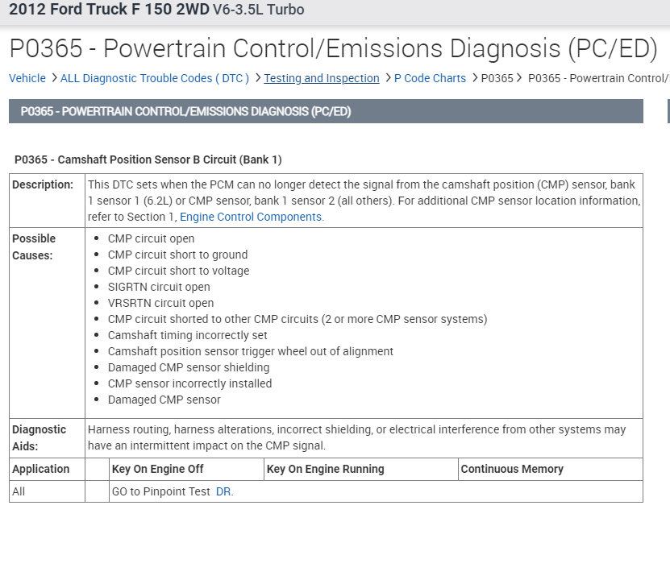Open the Engine Control Components link
Viewport: 670px width, 580px height.
click(x=252, y=217)
